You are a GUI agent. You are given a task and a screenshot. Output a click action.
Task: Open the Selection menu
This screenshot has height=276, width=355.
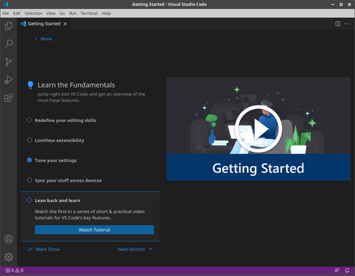tap(33, 13)
